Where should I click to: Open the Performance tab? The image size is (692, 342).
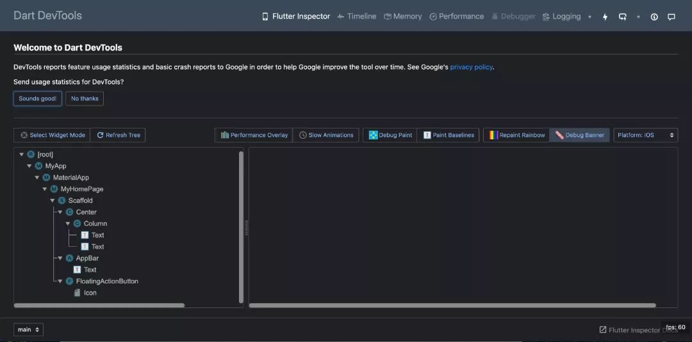456,16
